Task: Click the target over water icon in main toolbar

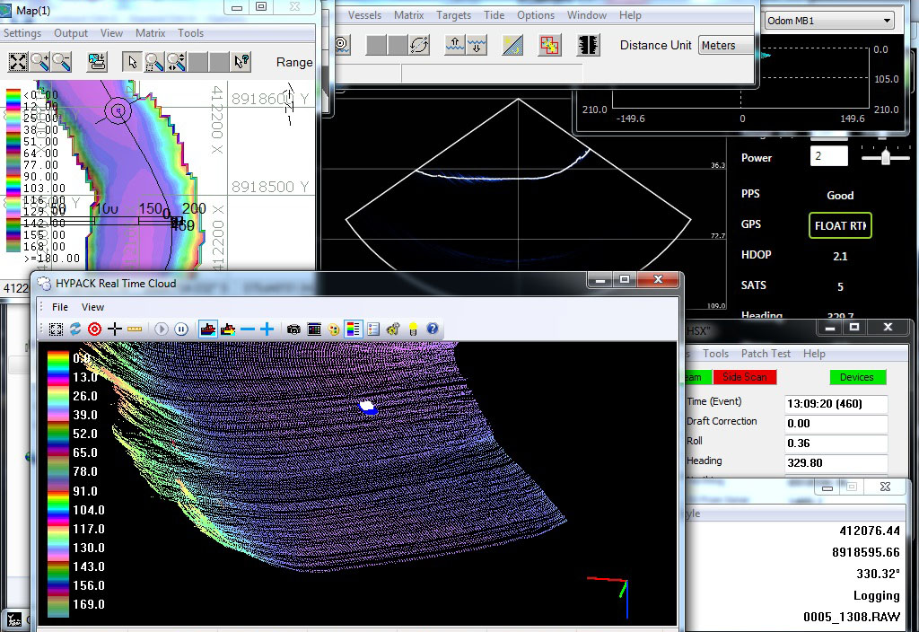Action: point(342,45)
